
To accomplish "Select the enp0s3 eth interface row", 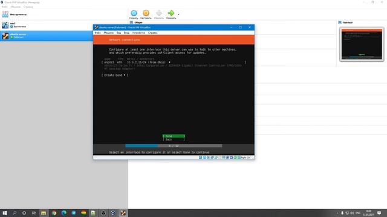I will [x=174, y=62].
